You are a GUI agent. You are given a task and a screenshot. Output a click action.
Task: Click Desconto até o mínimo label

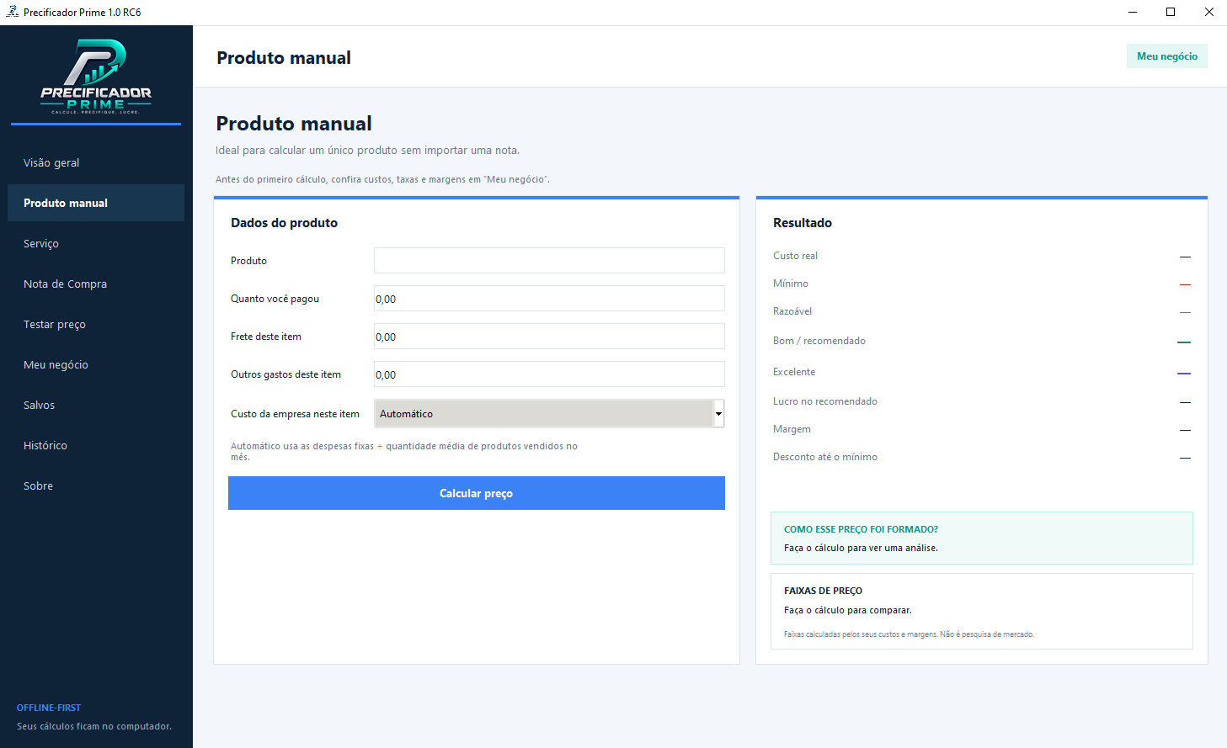(x=825, y=457)
